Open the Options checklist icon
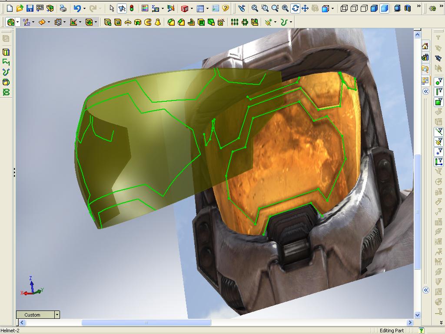 coord(216,8)
